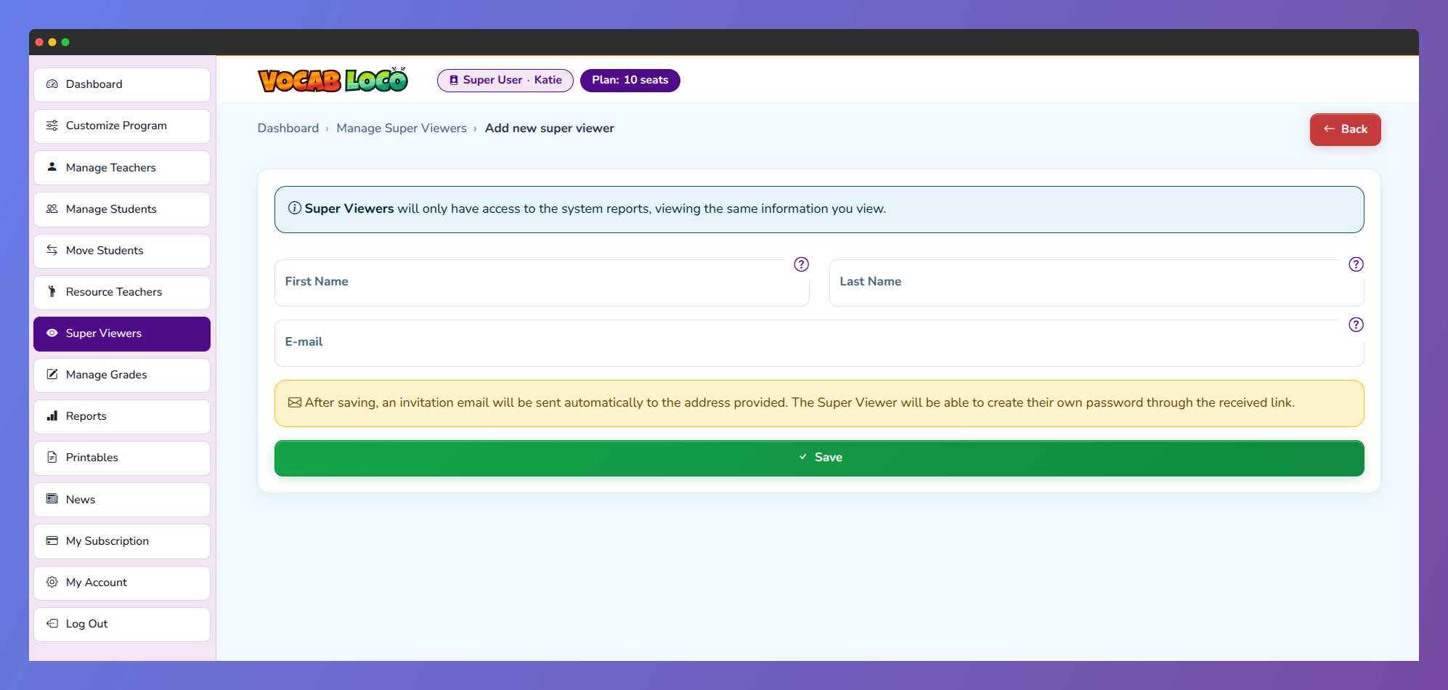This screenshot has width=1448, height=690.
Task: Click the Reports bar chart icon
Action: coord(52,416)
